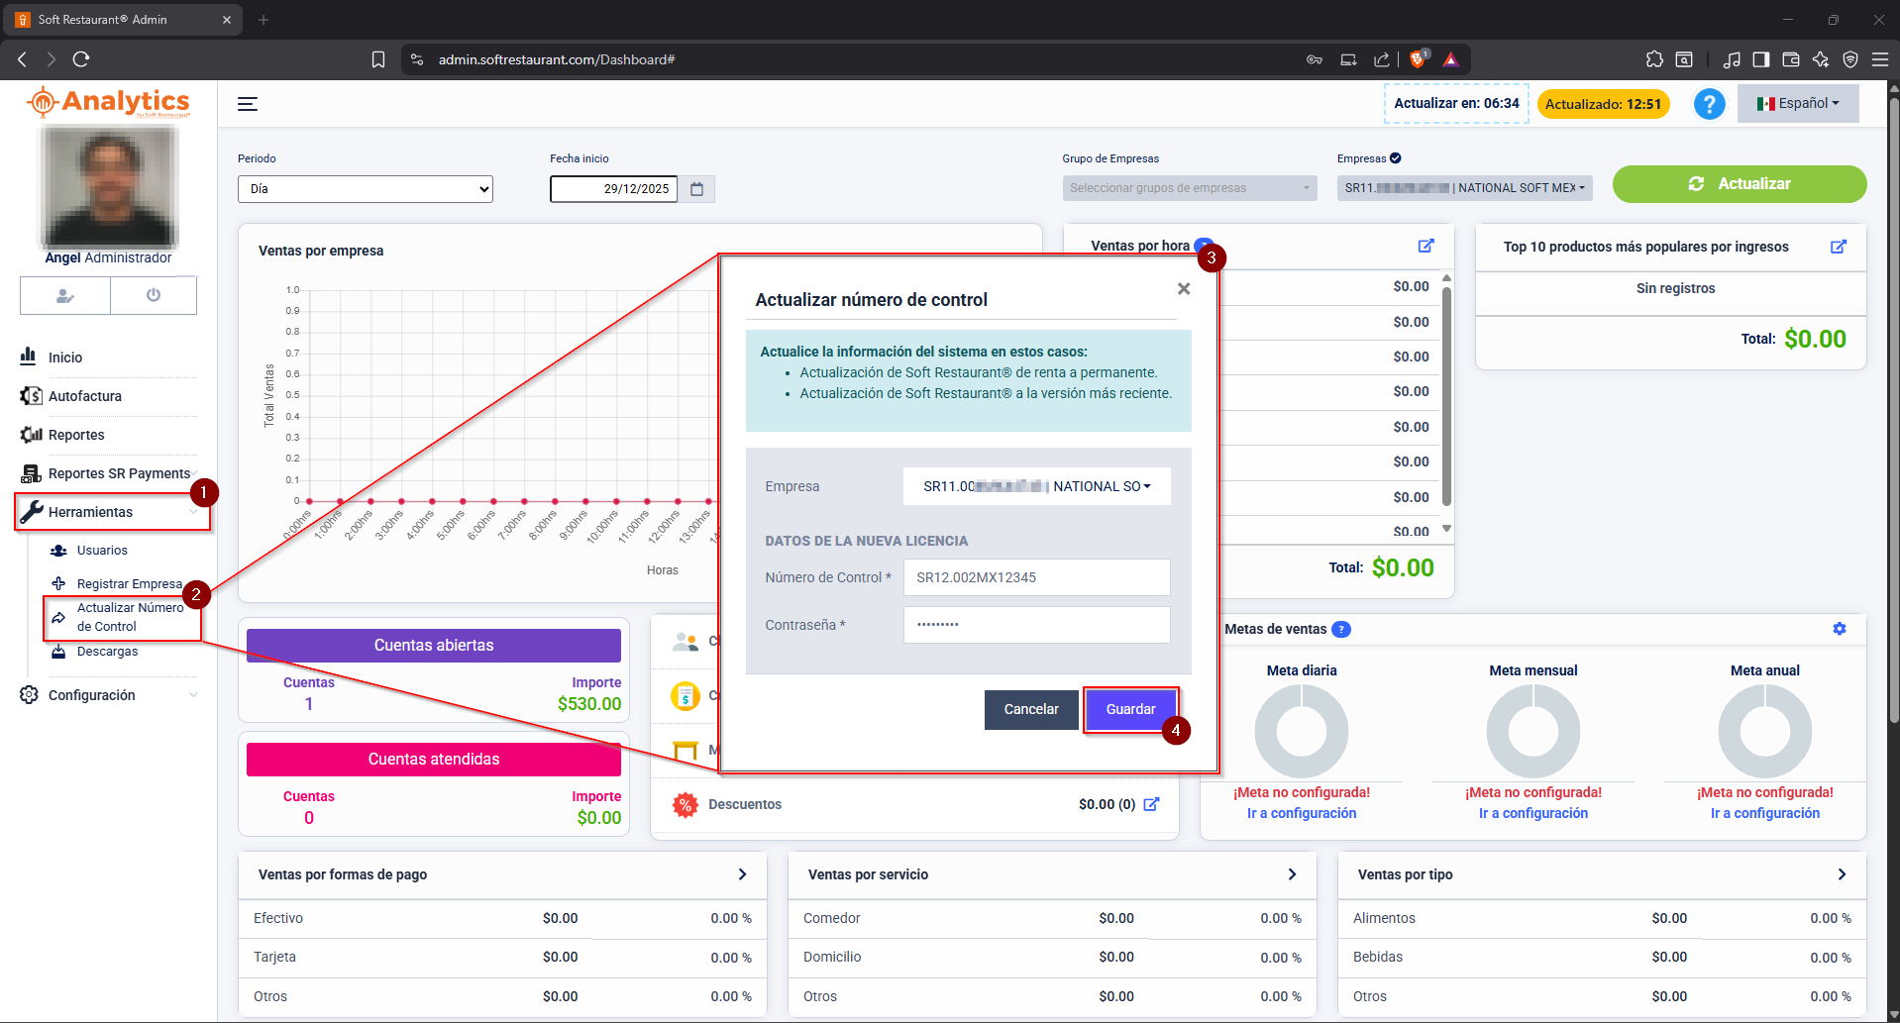Expand Ventas por servicio panel
The image size is (1900, 1023).
1292,874
